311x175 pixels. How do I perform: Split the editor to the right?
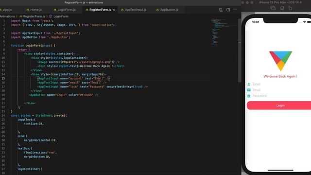[228, 10]
